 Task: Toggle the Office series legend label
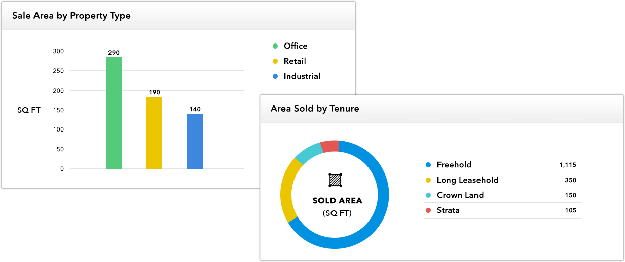click(x=296, y=46)
